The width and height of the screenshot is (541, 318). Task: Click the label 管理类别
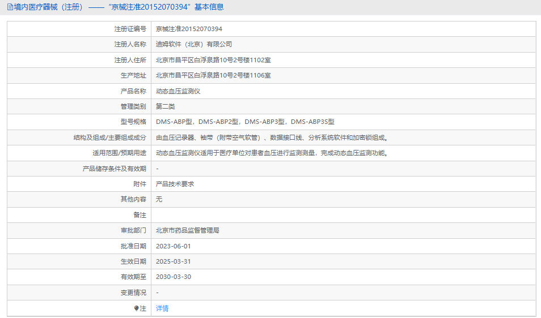point(133,106)
